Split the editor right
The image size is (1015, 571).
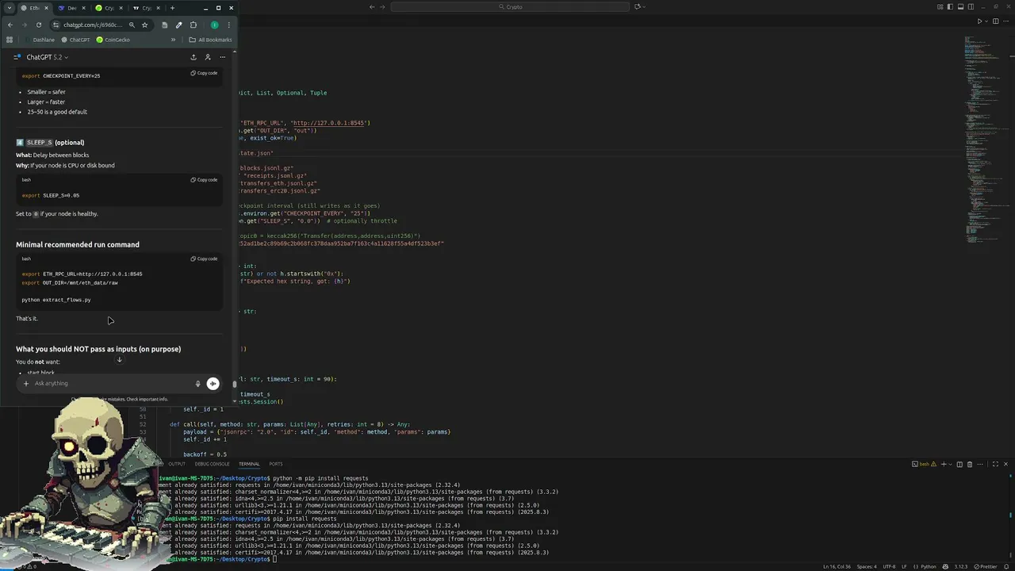(996, 21)
